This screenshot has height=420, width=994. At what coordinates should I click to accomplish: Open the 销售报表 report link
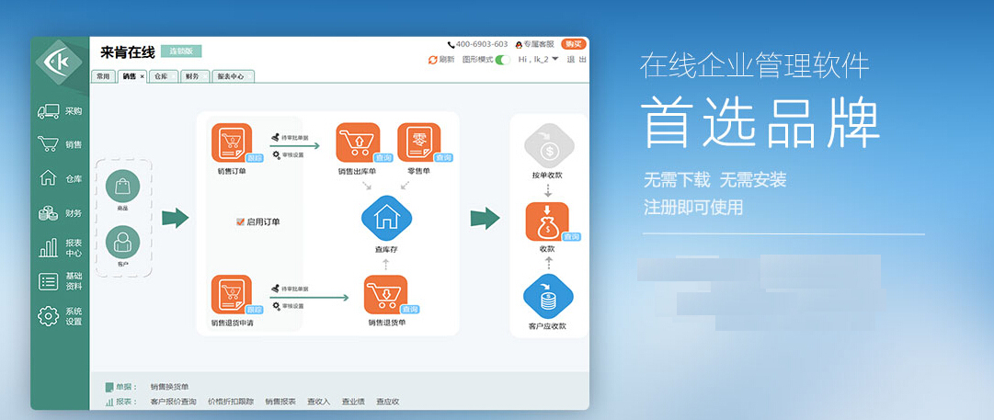point(280,402)
